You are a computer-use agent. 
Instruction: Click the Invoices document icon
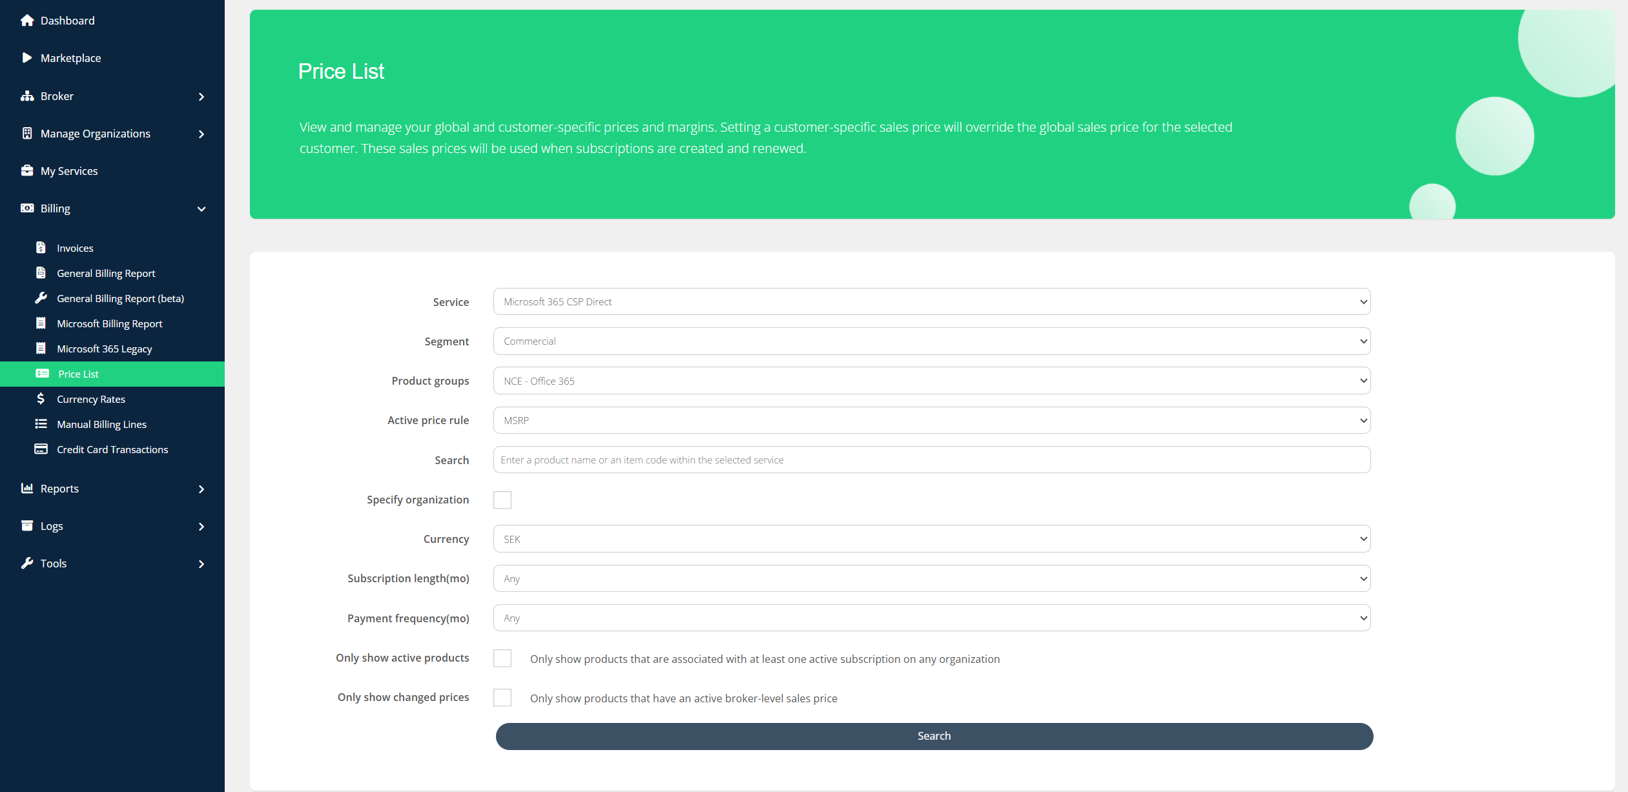(41, 248)
